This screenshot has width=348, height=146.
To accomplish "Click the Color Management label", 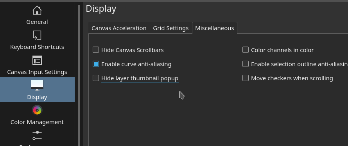I will [37, 122].
